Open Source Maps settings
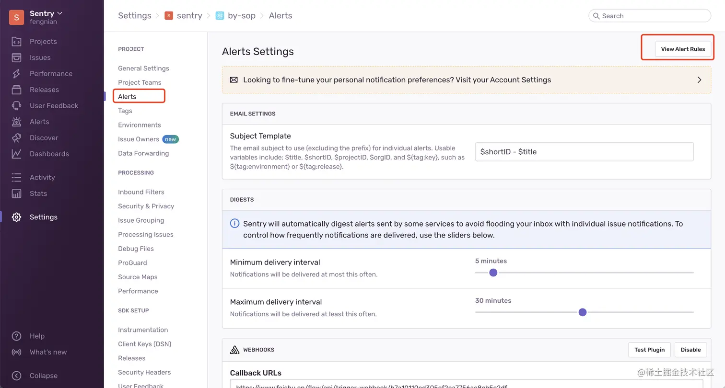The image size is (725, 388). (x=138, y=277)
